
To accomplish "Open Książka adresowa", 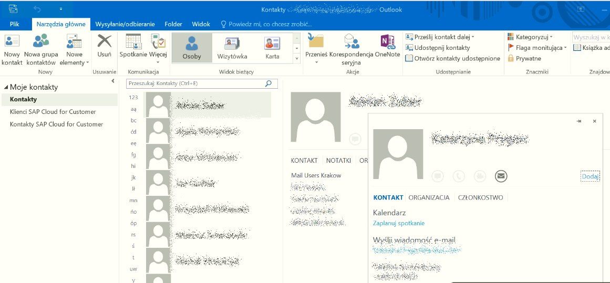I will 591,48.
